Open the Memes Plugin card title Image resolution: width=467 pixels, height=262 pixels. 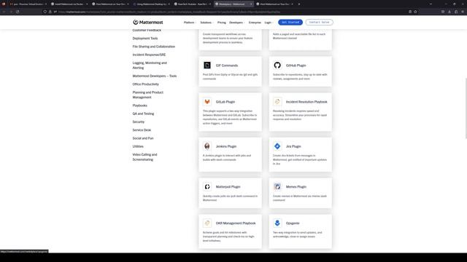[x=296, y=187]
